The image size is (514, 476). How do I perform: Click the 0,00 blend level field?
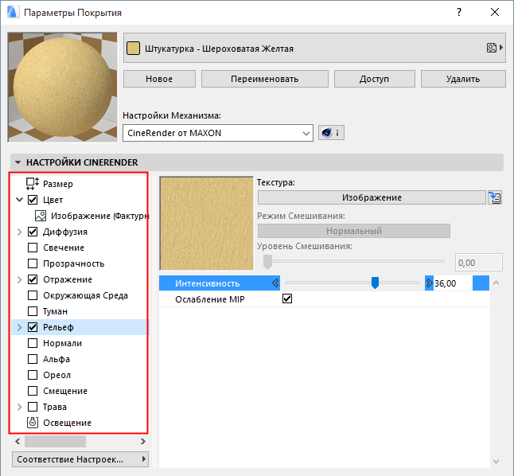tap(479, 263)
